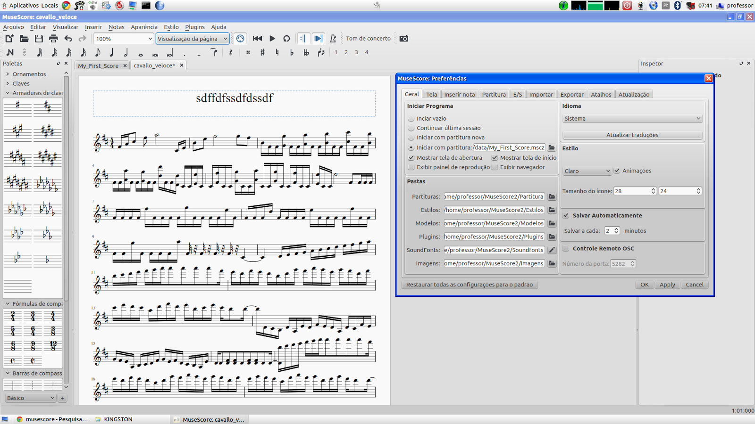Click the rest input icon
This screenshot has height=424, width=755.
pyautogui.click(x=230, y=52)
